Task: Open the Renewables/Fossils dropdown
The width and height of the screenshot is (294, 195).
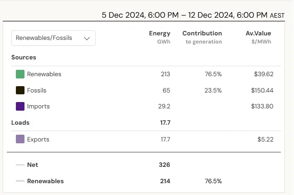Action: click(54, 38)
